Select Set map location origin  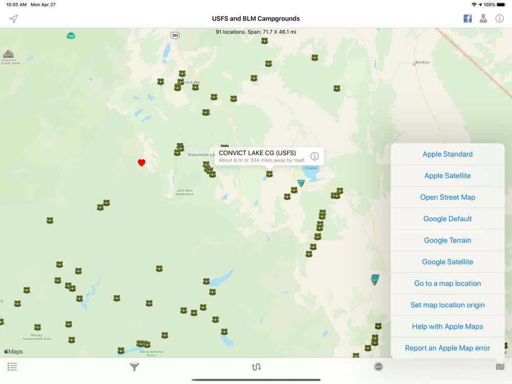pos(447,305)
